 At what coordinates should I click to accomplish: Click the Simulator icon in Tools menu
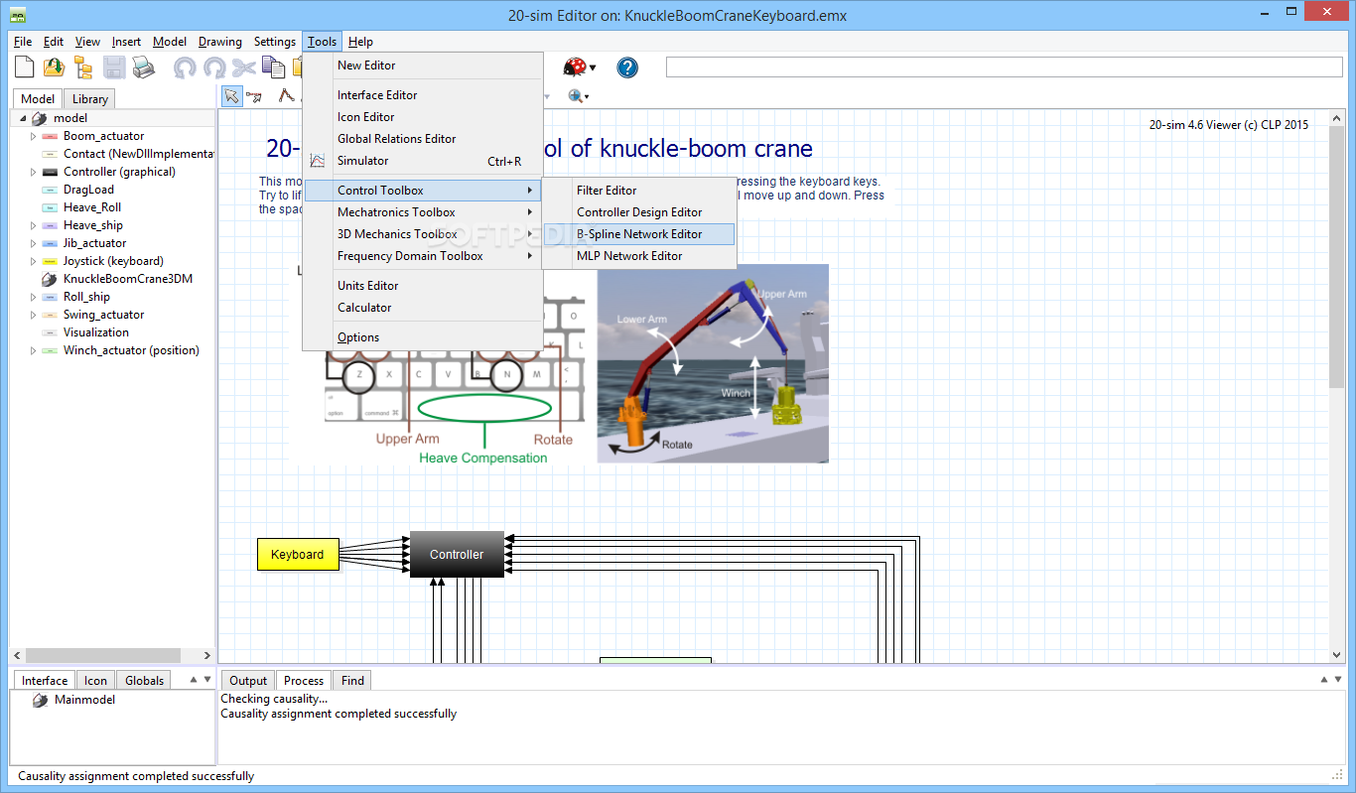[x=318, y=161]
